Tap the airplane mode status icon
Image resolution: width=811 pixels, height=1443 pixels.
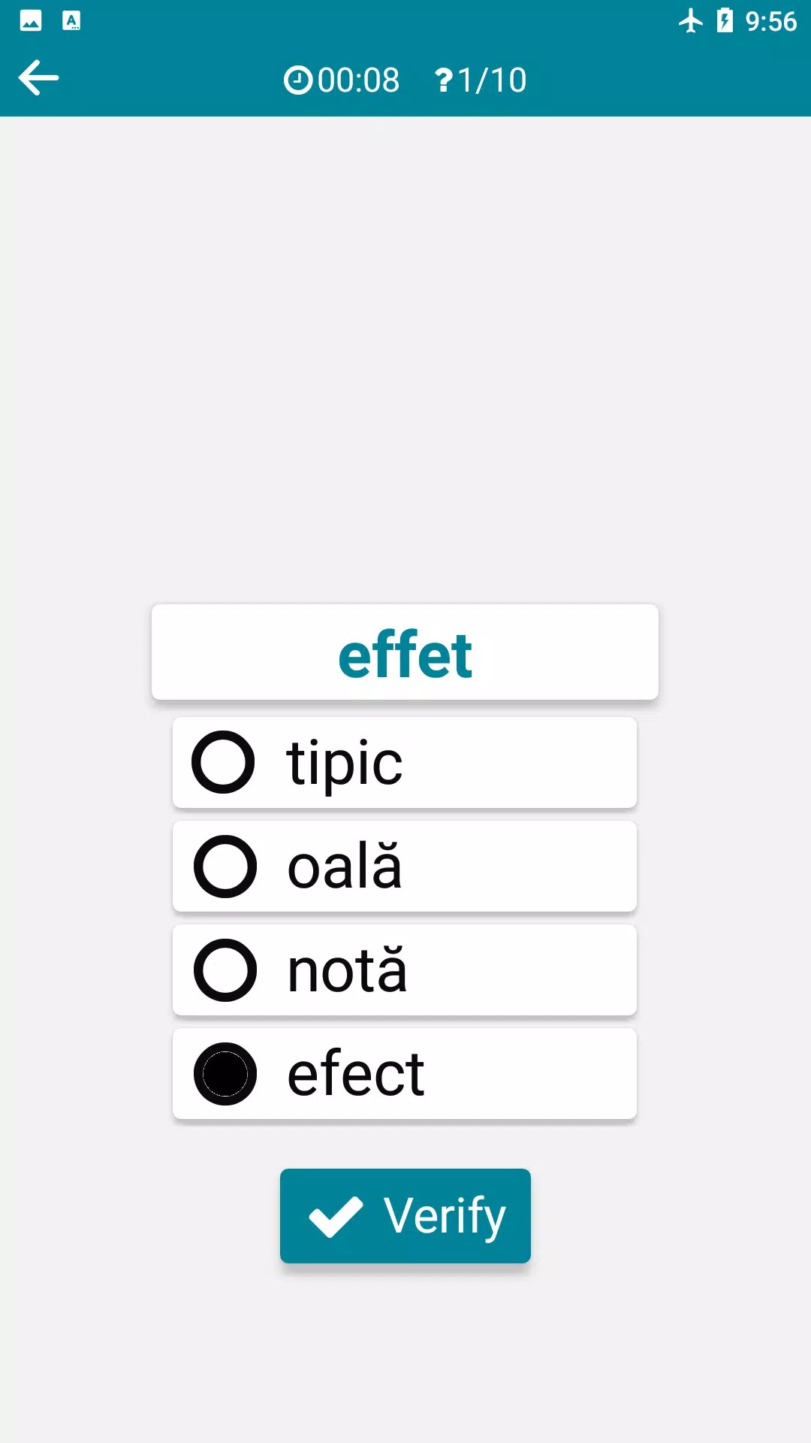tap(690, 20)
